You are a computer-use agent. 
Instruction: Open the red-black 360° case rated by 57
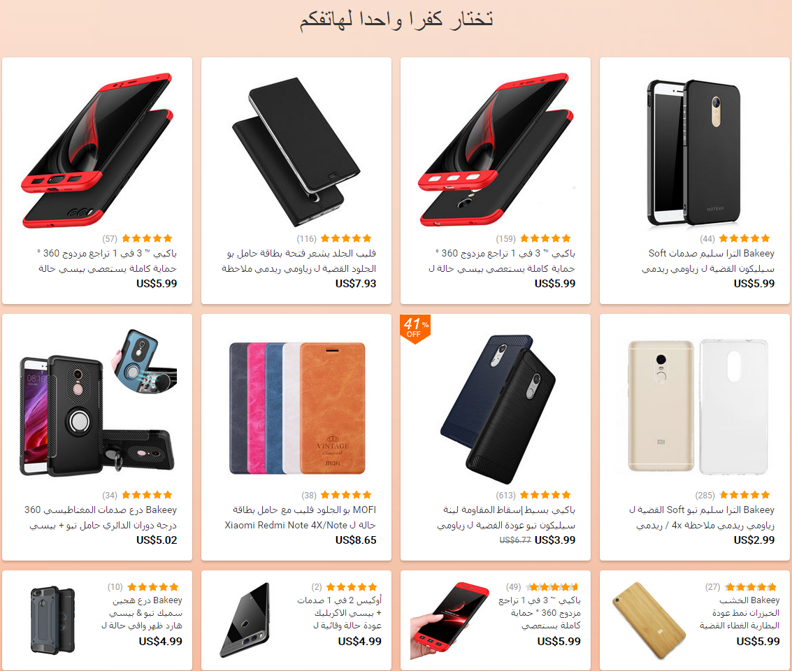[97, 150]
